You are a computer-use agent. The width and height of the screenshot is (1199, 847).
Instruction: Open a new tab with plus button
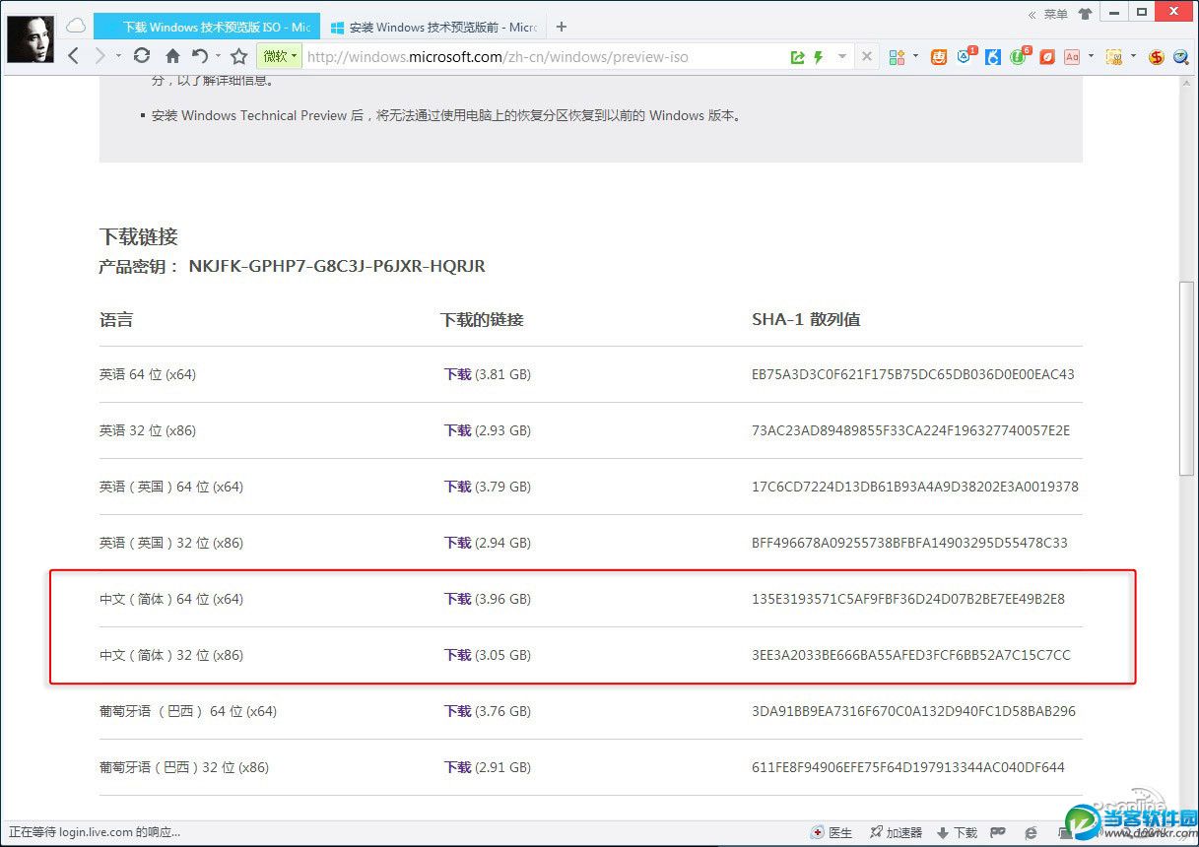coord(562,27)
